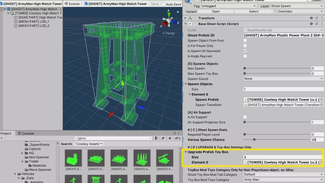
Task: Open Transform component help icon
Action: click(x=311, y=18)
